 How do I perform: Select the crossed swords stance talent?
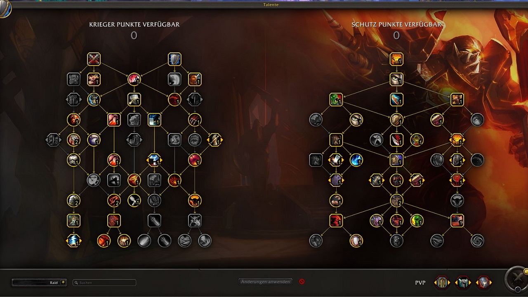click(94, 59)
